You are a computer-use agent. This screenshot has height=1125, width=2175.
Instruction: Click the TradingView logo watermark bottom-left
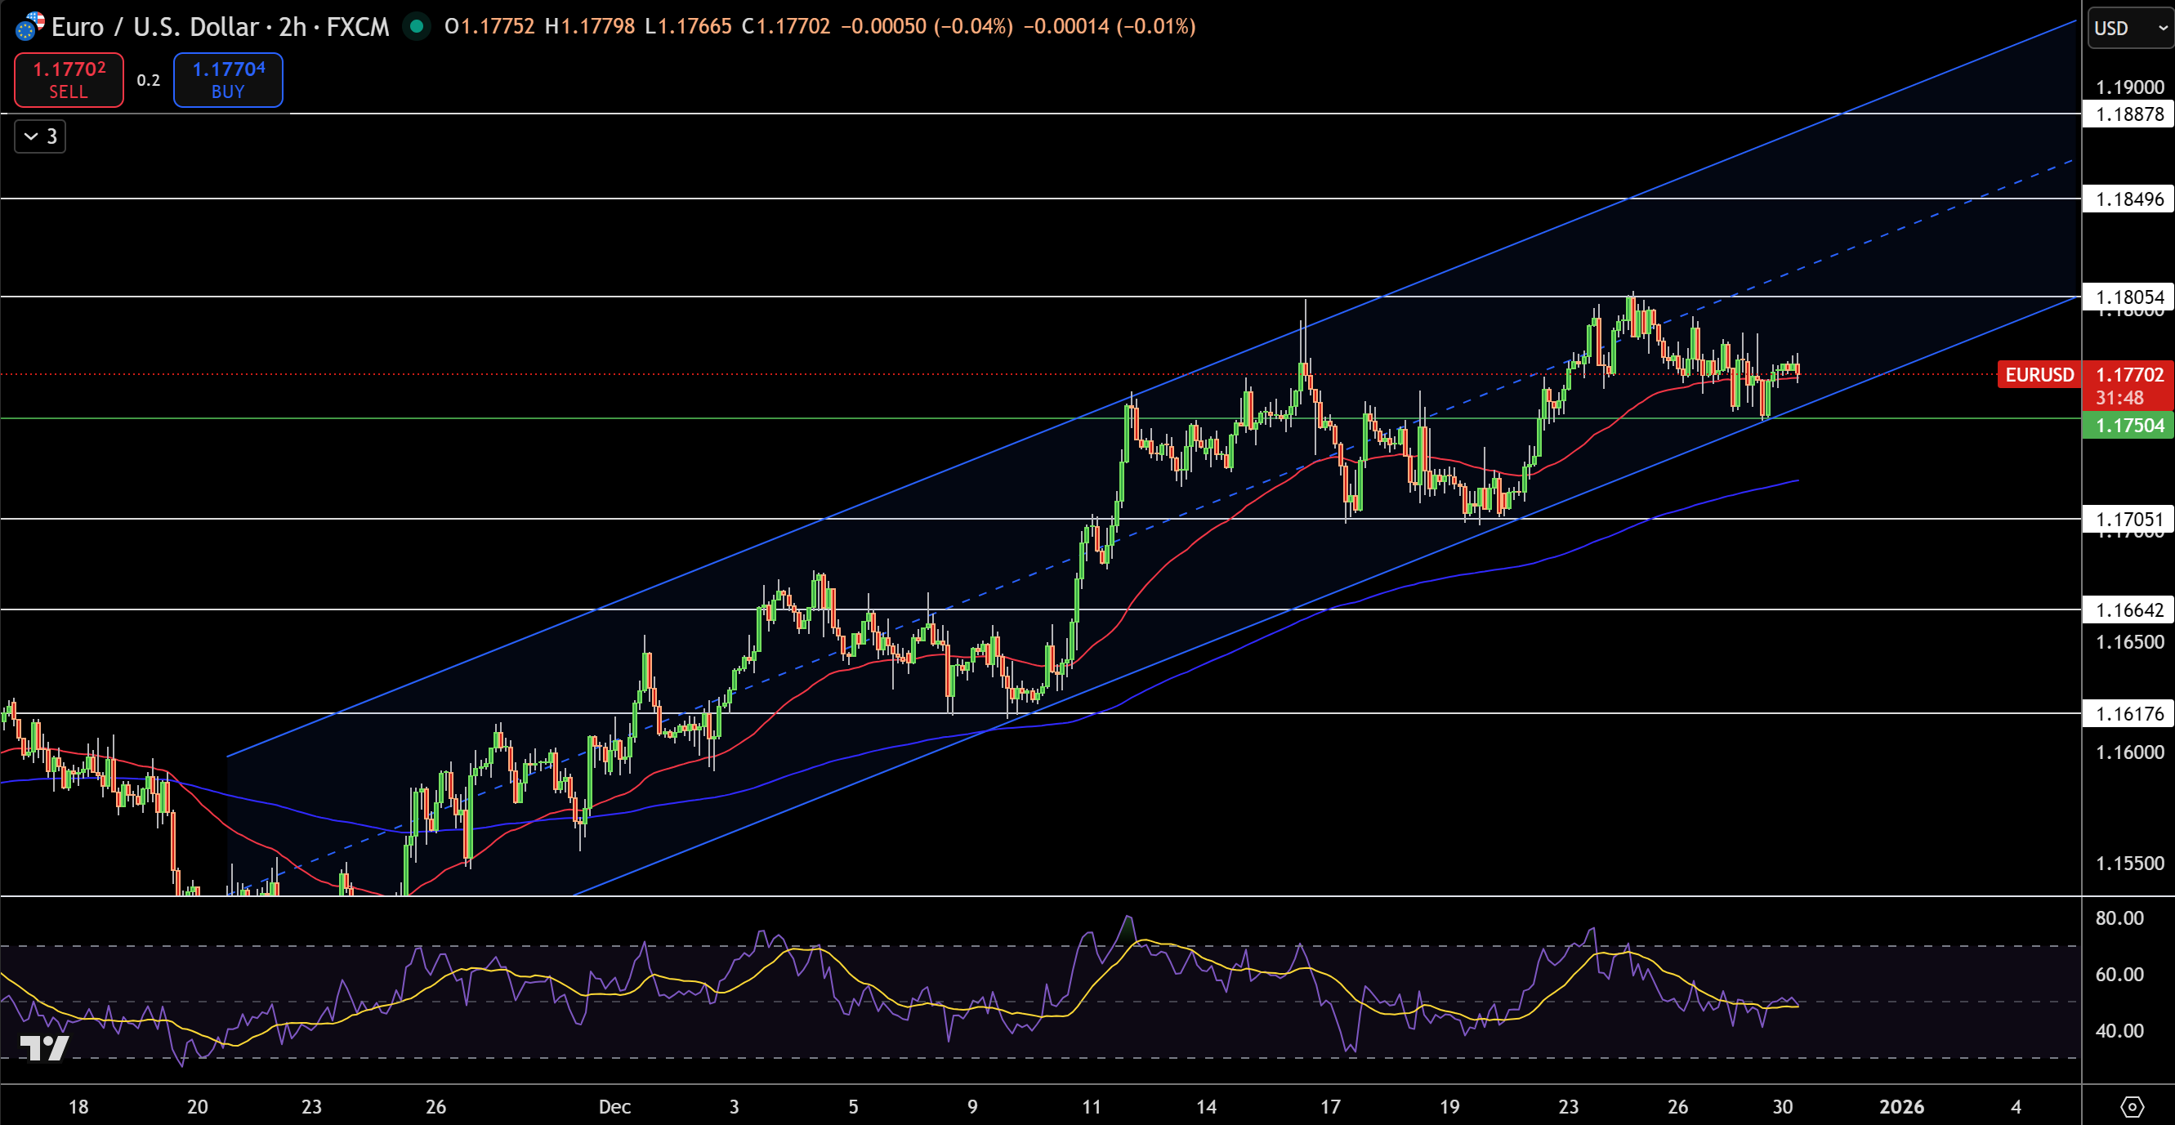click(x=44, y=1050)
